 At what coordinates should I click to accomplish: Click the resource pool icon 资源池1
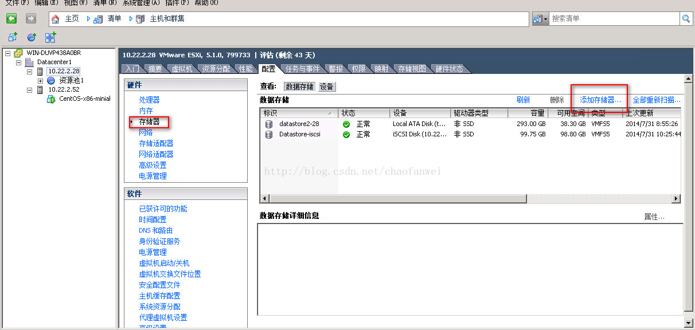51,81
